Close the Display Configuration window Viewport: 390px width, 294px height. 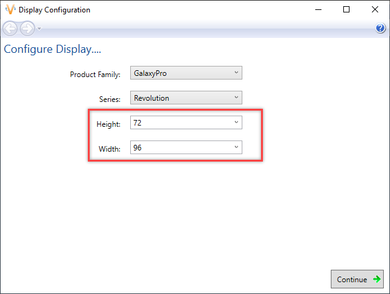tap(375, 10)
